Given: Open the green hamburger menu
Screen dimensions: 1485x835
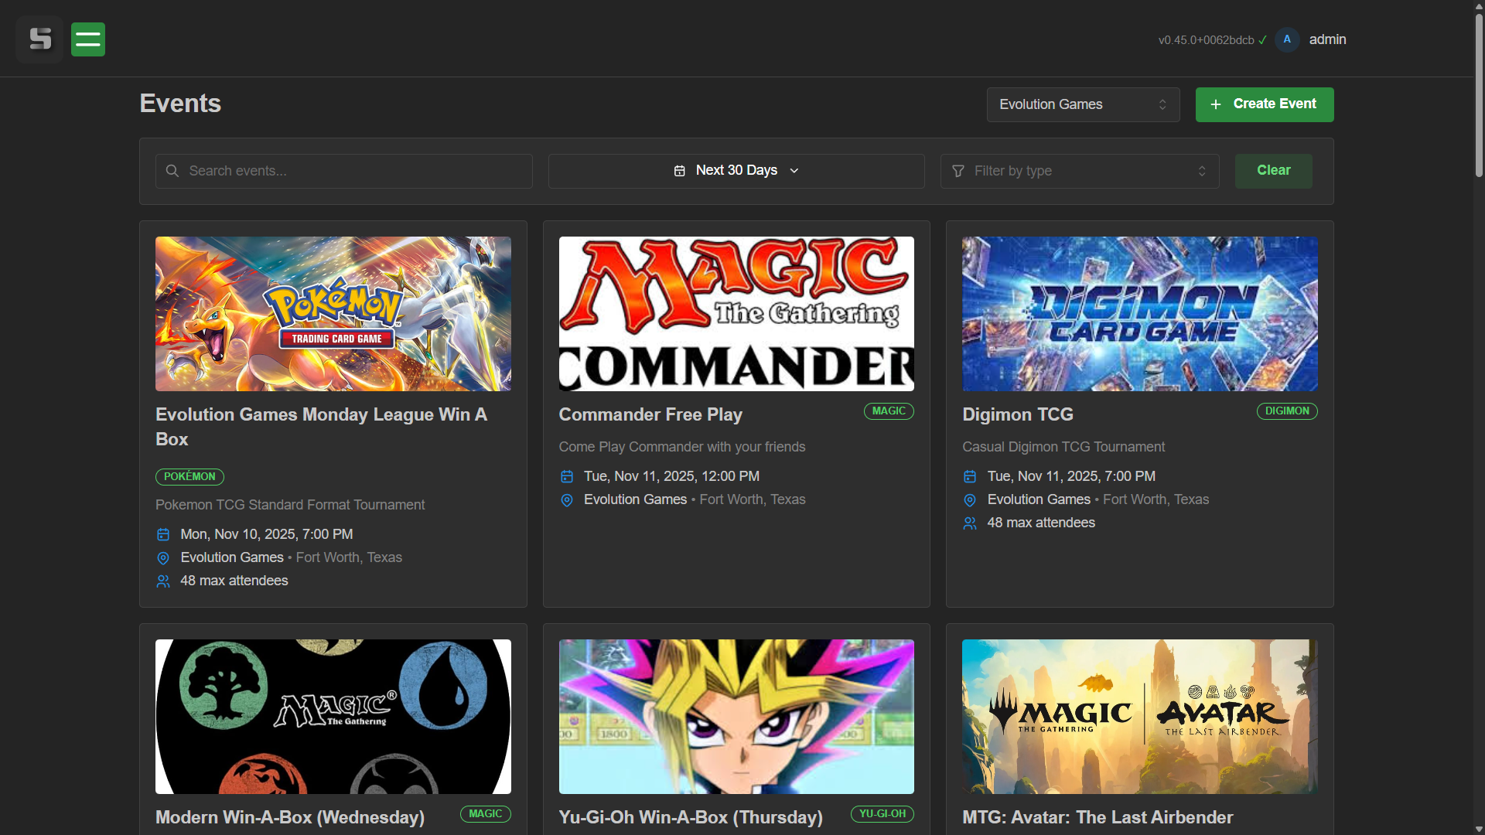Looking at the screenshot, I should tap(88, 39).
